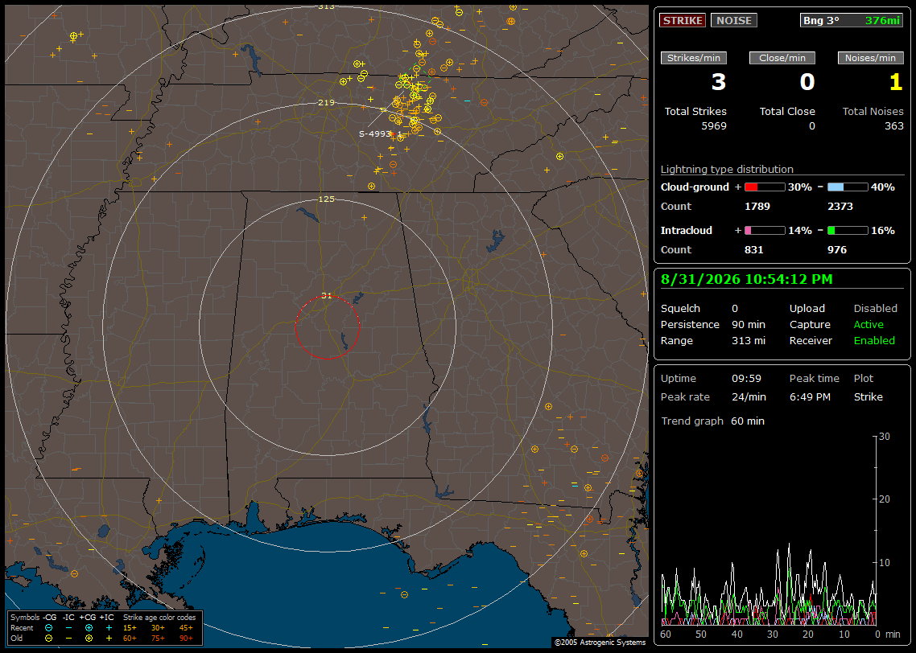Screen dimensions: 916x653
Task: Toggle the STRIKE indicator
Action: click(x=683, y=20)
